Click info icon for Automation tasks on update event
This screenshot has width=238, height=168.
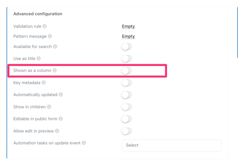[x=84, y=143]
